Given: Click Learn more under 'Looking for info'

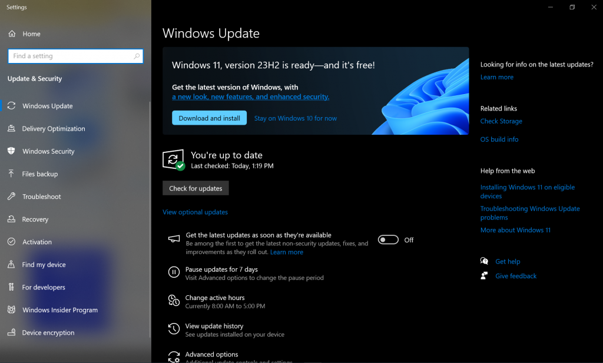Looking at the screenshot, I should click(x=497, y=77).
